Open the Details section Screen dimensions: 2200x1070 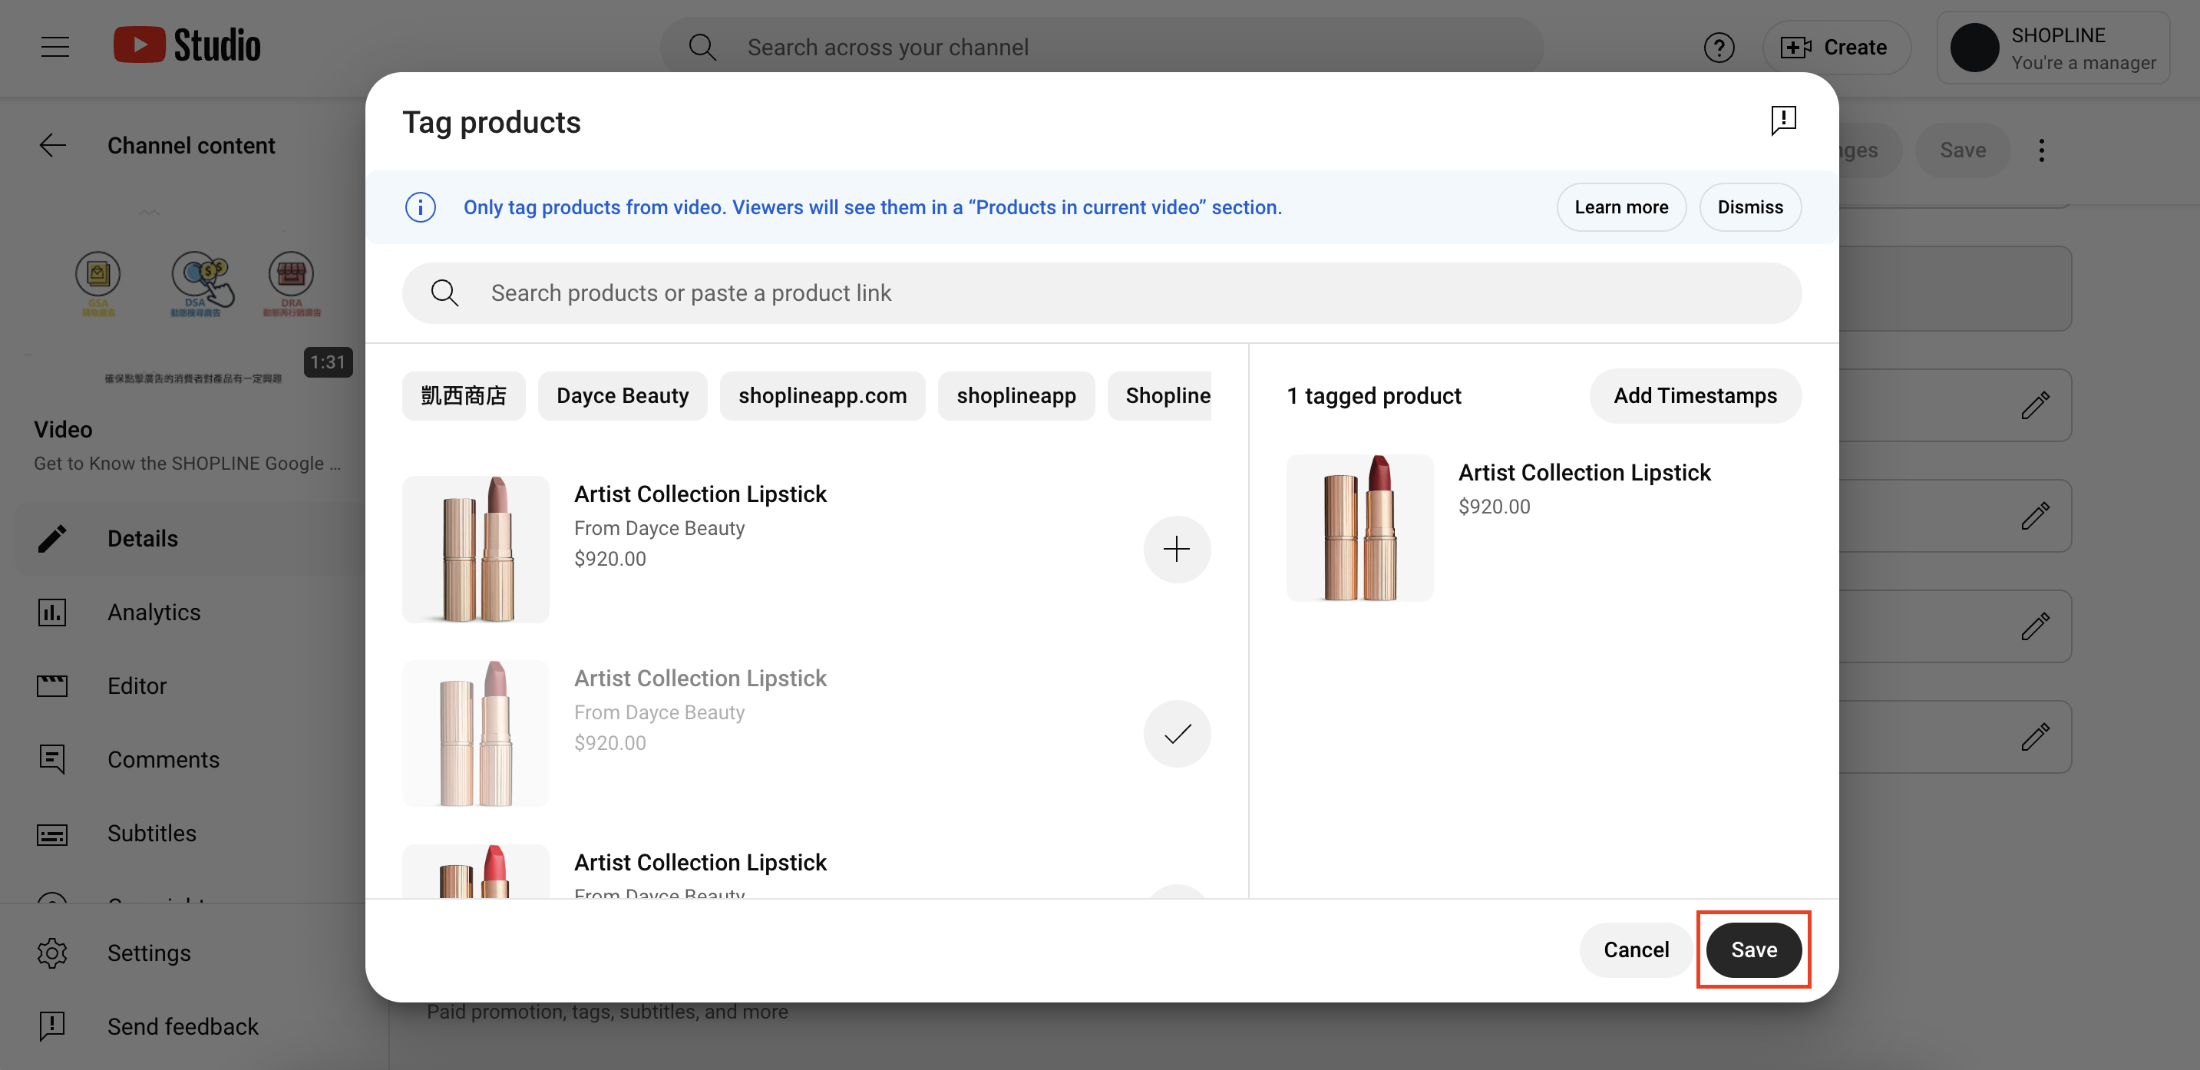click(192, 538)
